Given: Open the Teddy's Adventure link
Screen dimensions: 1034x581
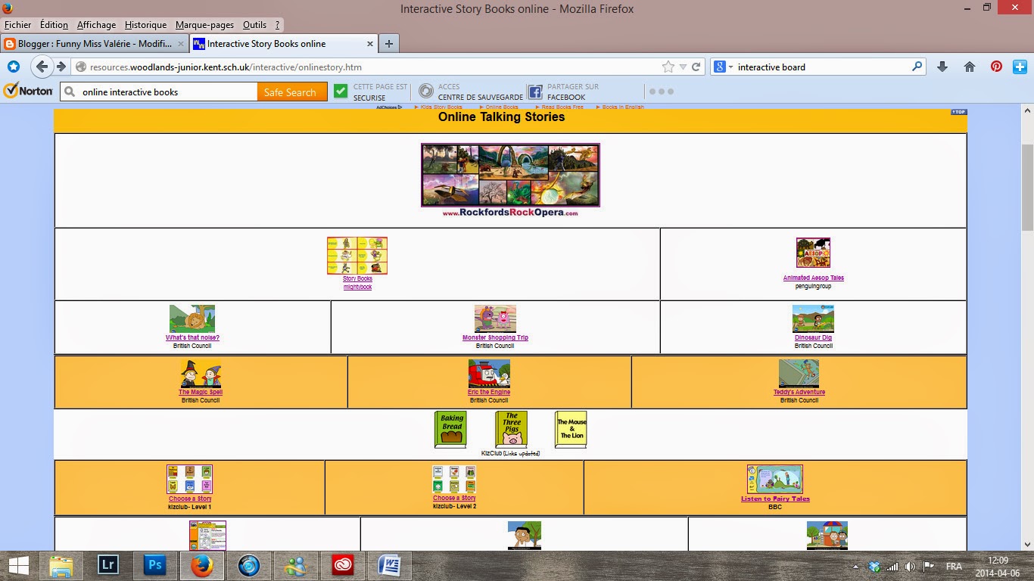Looking at the screenshot, I should click(x=799, y=392).
